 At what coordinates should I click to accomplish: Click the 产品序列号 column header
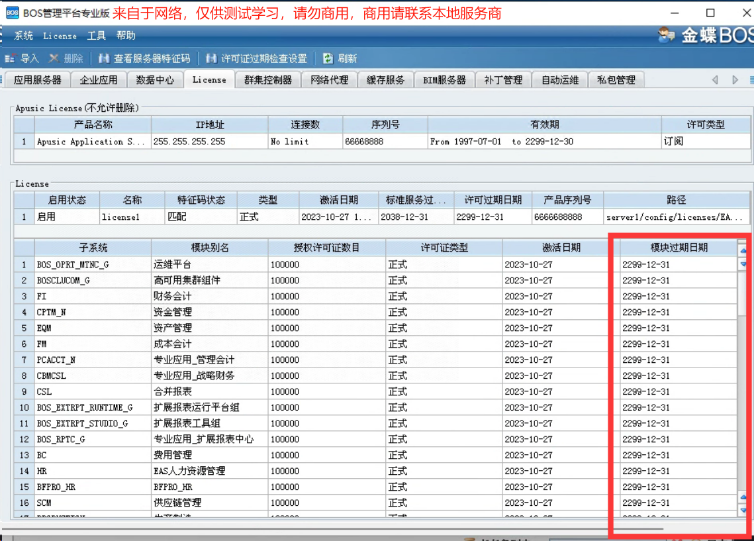coord(567,200)
